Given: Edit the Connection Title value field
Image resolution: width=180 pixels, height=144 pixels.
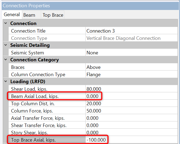Looking at the screenshot, I should [131, 31].
